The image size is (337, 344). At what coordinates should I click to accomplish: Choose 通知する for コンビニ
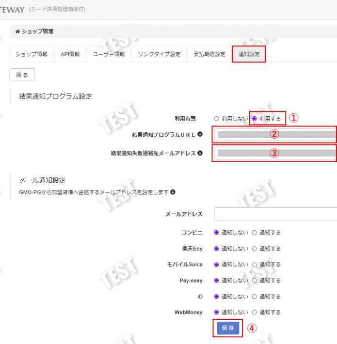point(255,233)
